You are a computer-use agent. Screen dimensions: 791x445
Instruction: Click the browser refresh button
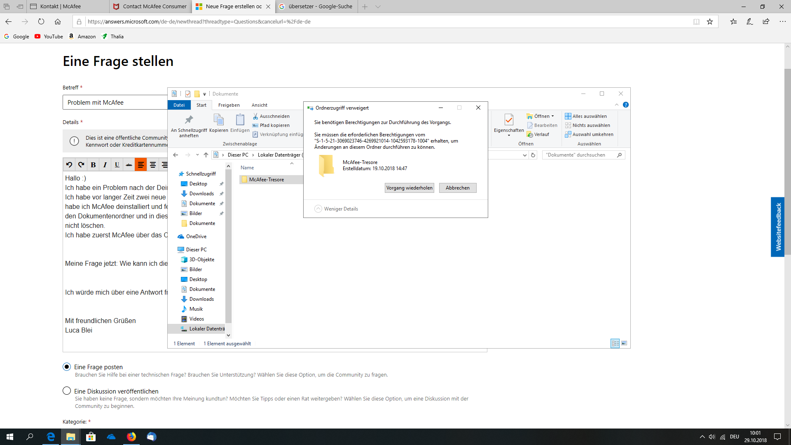(41, 21)
